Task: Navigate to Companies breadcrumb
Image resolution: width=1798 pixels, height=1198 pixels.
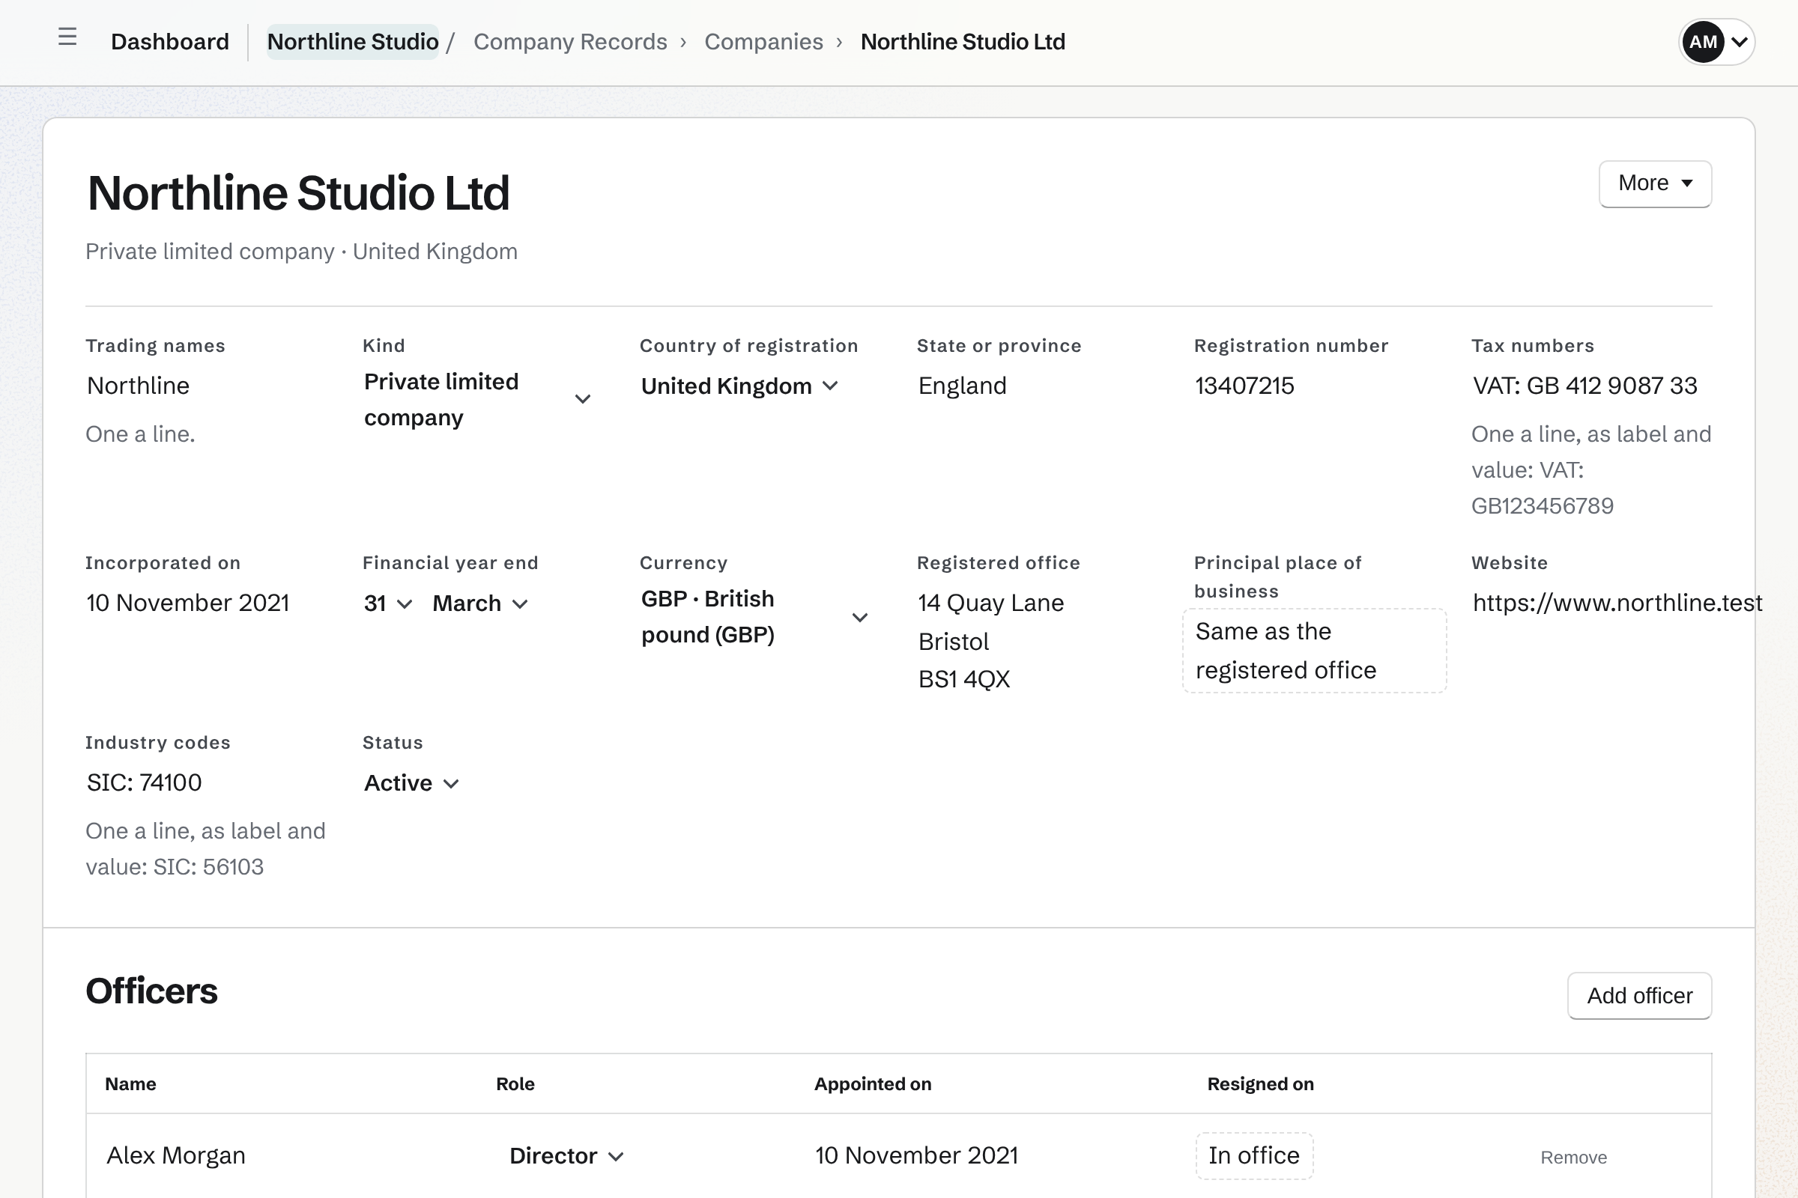Action: click(763, 42)
